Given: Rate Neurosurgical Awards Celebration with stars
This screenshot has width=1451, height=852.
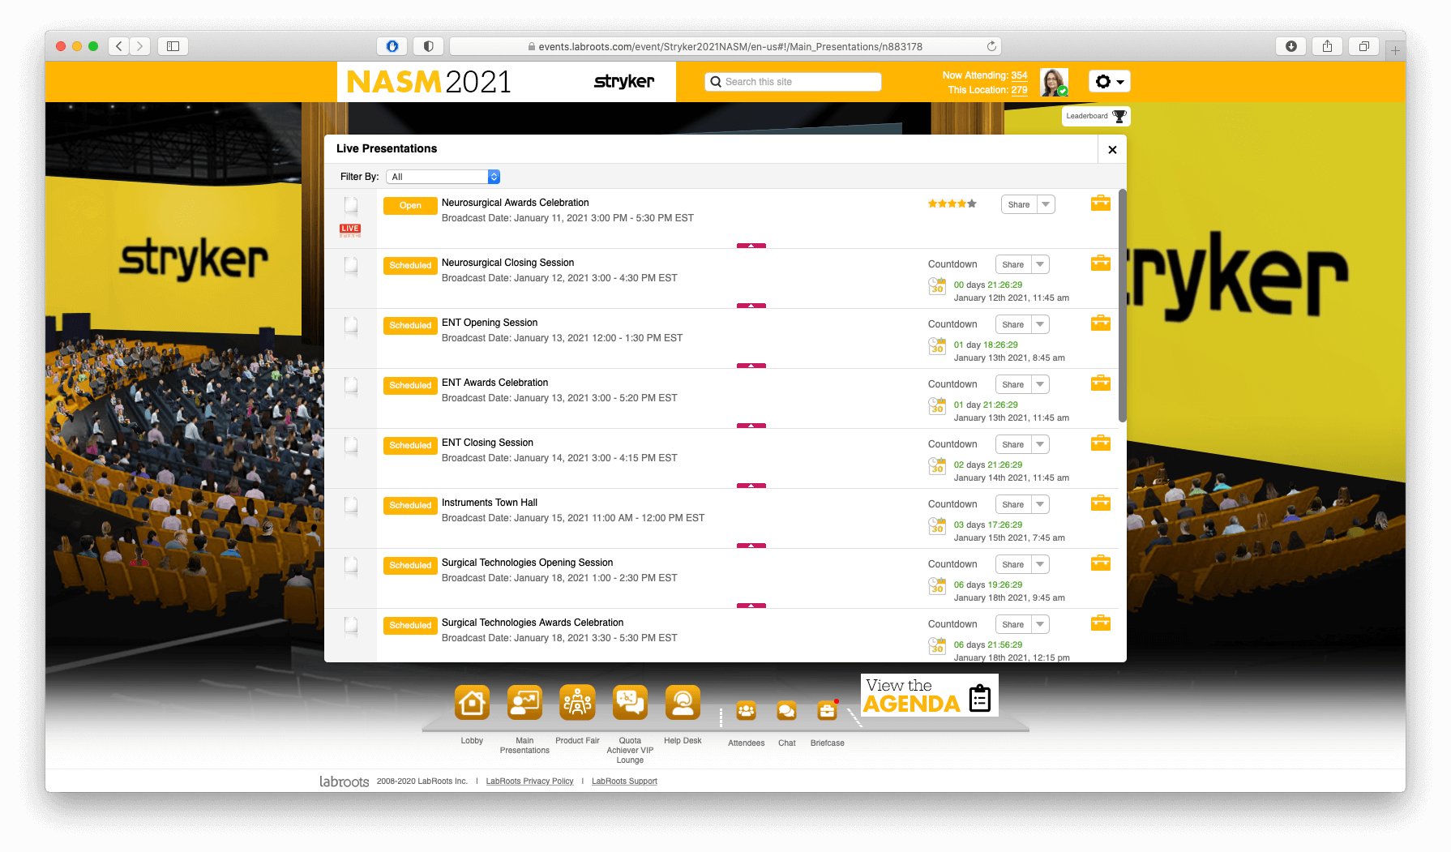Looking at the screenshot, I should tap(952, 203).
